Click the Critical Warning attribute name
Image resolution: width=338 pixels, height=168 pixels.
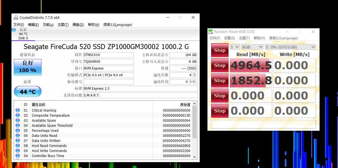pos(44,111)
